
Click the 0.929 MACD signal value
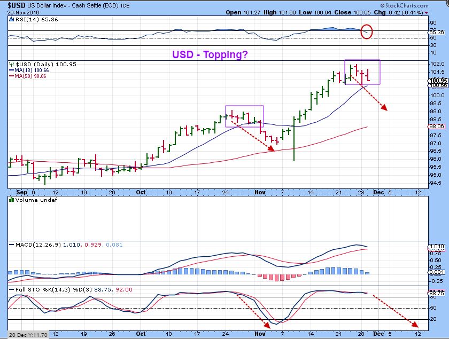[x=93, y=245]
